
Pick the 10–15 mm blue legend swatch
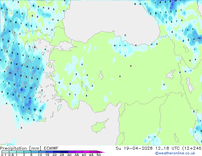[x=42, y=152]
